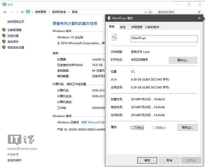Open the recent locations dropdown arrow
This screenshot has width=205, height=167.
pyautogui.click(x=17, y=12)
